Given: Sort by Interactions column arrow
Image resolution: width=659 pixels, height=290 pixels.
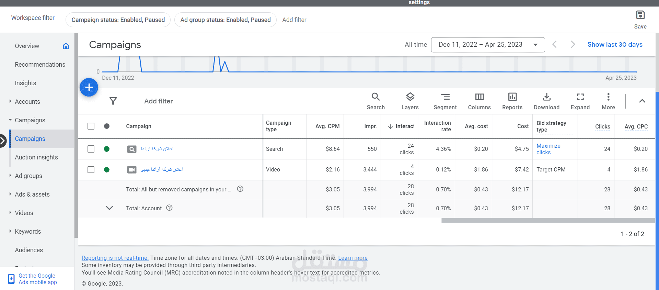Looking at the screenshot, I should tap(391, 126).
